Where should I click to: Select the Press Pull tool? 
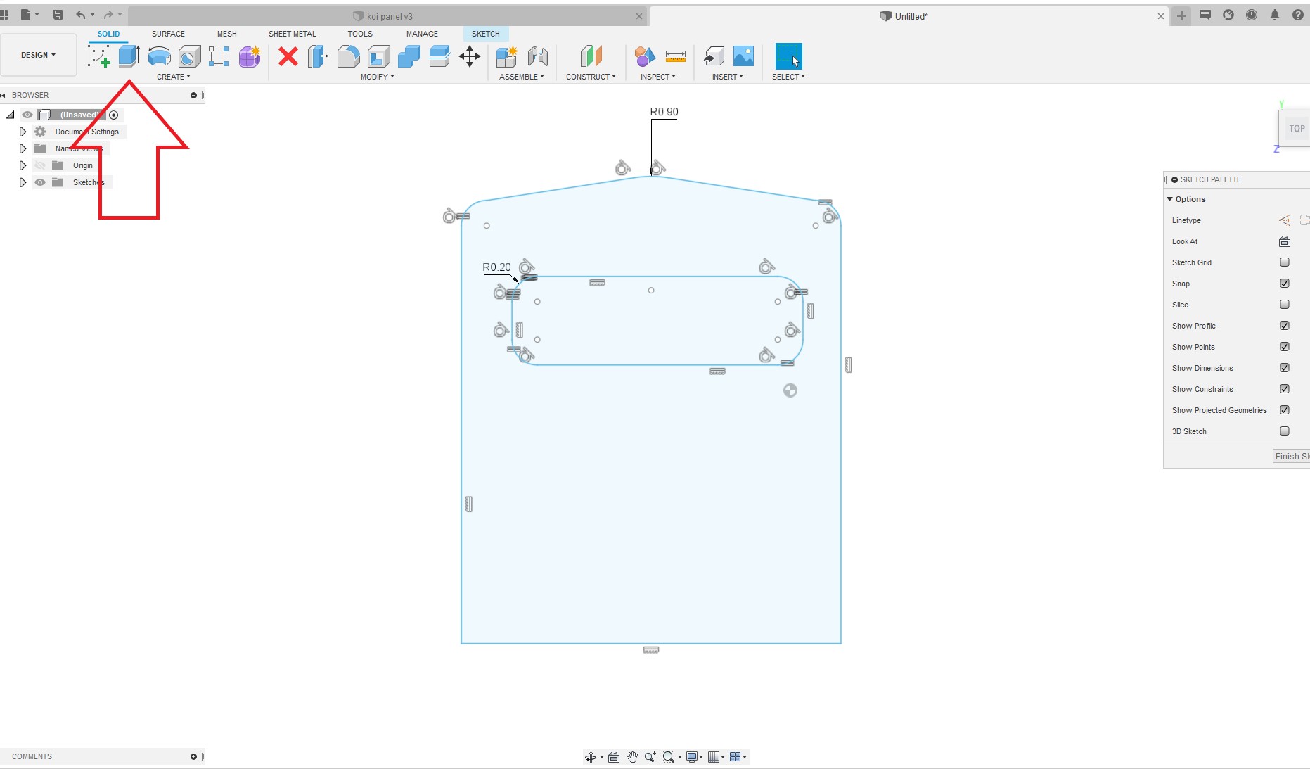point(318,56)
